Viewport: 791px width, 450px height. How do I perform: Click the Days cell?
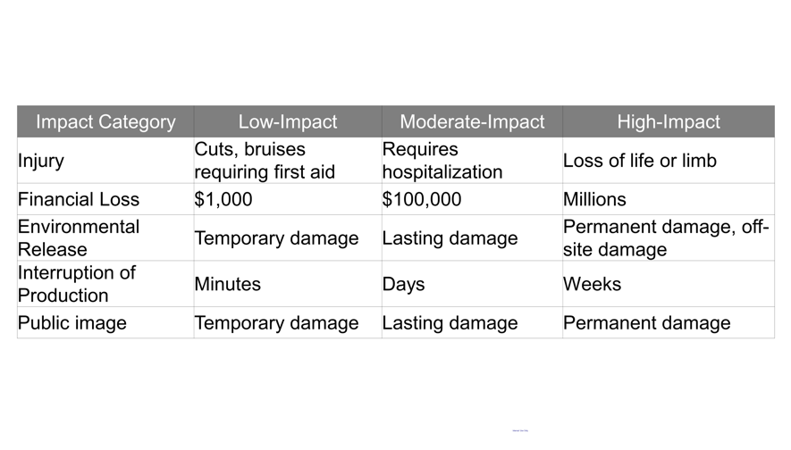pyautogui.click(x=403, y=284)
